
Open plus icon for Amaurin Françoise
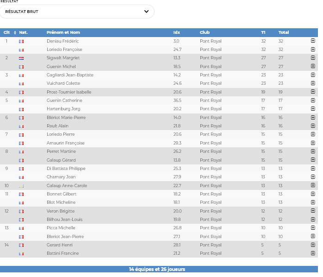313,143
